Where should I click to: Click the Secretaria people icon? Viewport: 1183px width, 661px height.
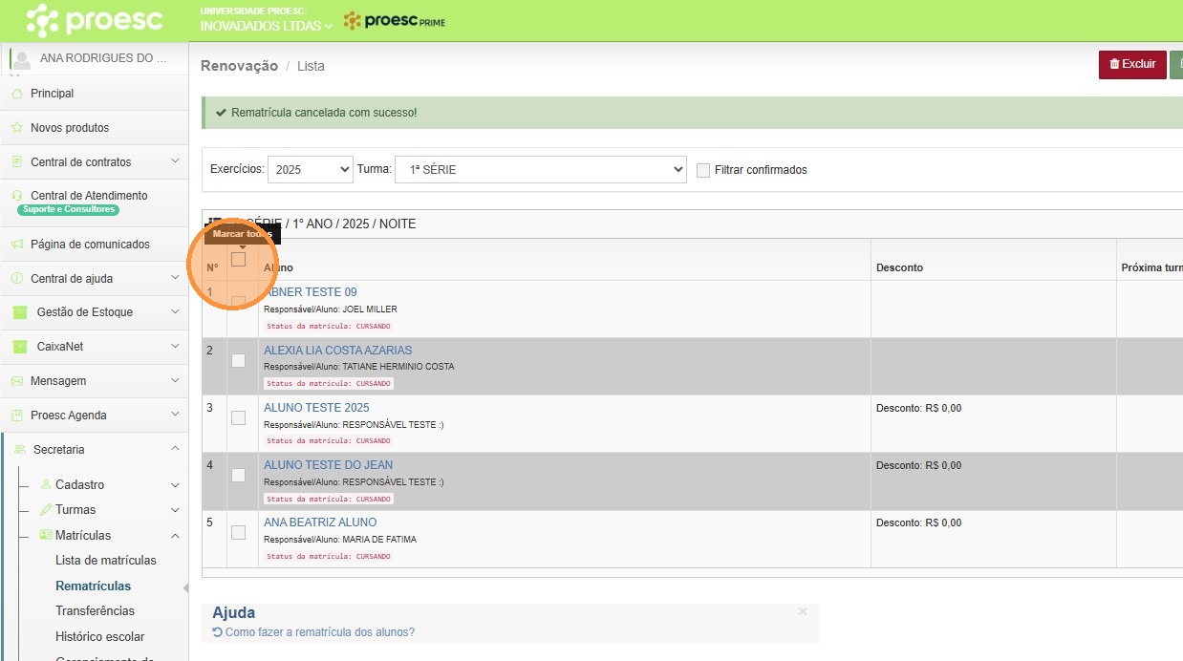pyautogui.click(x=19, y=450)
